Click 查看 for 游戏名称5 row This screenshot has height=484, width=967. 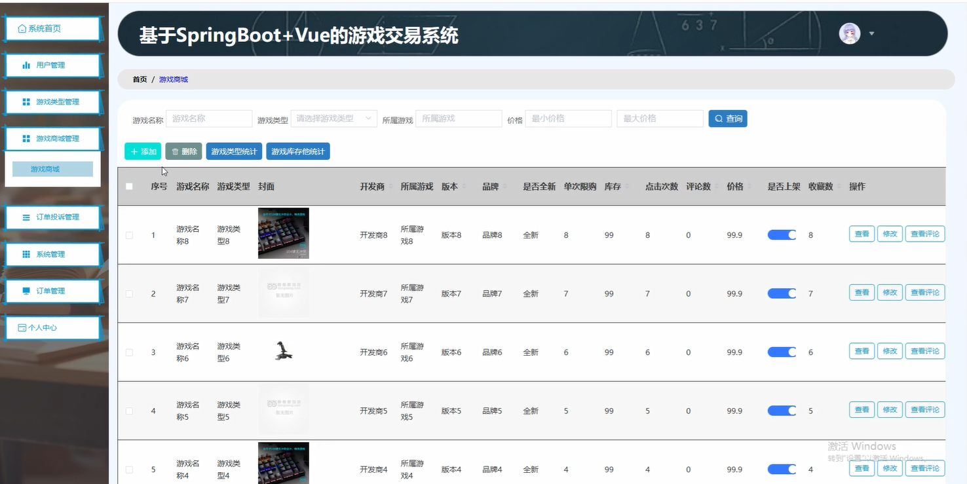(862, 410)
